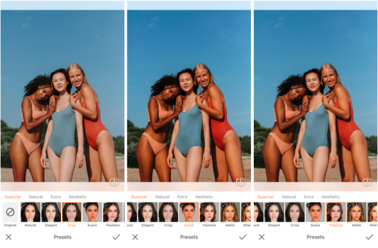
Task: Pick the Elegant preset in right screen
Action: 274,212
